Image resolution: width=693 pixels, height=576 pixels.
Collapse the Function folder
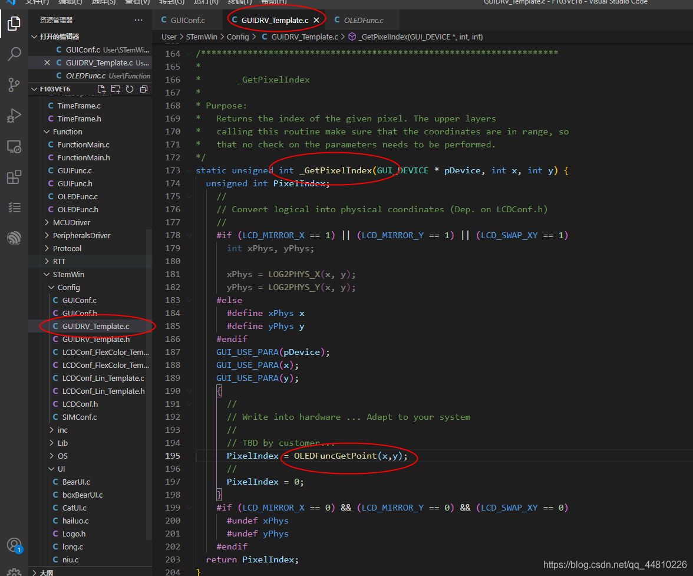47,131
